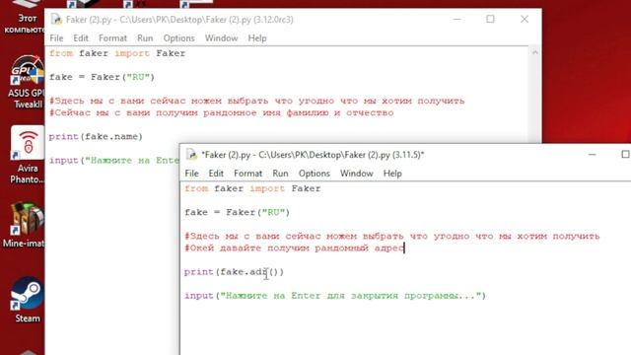
Task: Click Python file icon in front window title bar
Action: click(x=191, y=155)
